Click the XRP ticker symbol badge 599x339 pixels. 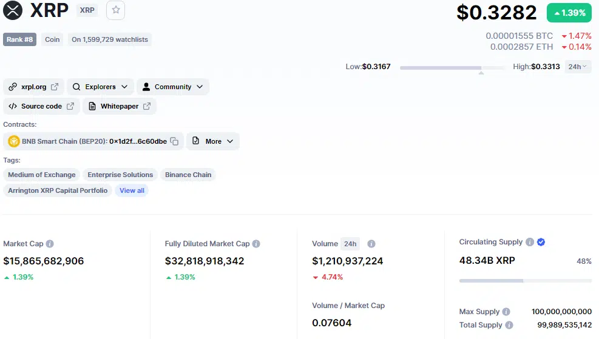[87, 10]
